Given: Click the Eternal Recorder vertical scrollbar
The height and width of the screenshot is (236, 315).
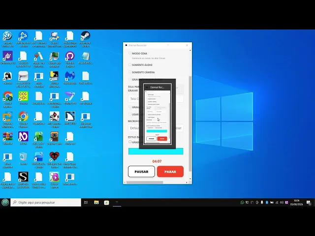Looking at the screenshot, I should coord(190,123).
